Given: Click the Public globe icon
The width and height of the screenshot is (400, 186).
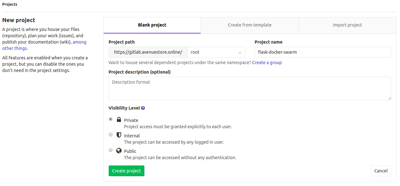Looking at the screenshot, I should point(119,151).
